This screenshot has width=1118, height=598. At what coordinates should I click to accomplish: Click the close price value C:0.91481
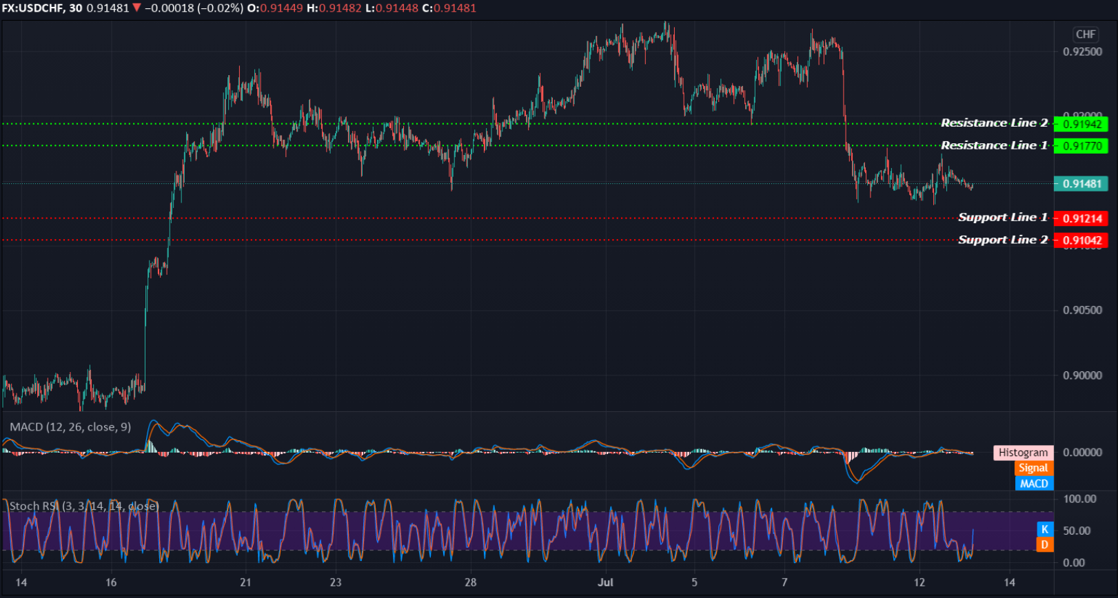tap(449, 8)
